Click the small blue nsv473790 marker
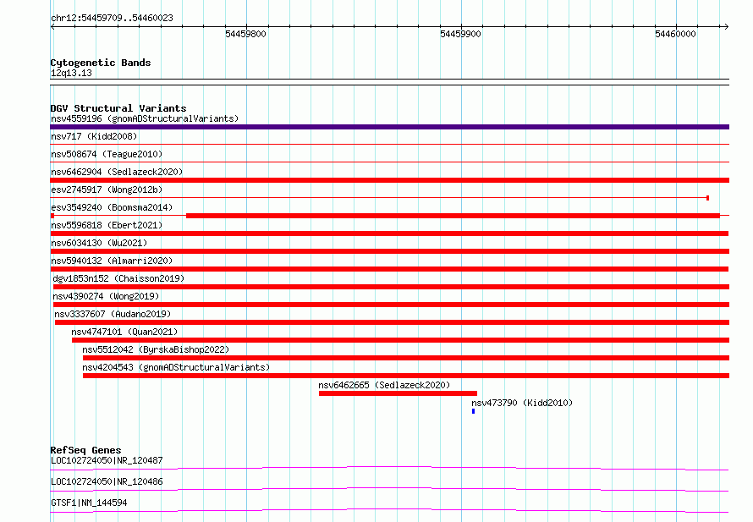The height and width of the screenshot is (522, 753). pyautogui.click(x=474, y=411)
